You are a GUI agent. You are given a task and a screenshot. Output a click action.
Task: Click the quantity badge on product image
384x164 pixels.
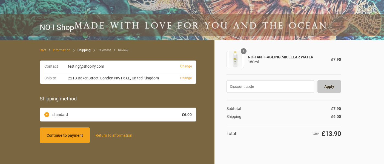pos(243,51)
